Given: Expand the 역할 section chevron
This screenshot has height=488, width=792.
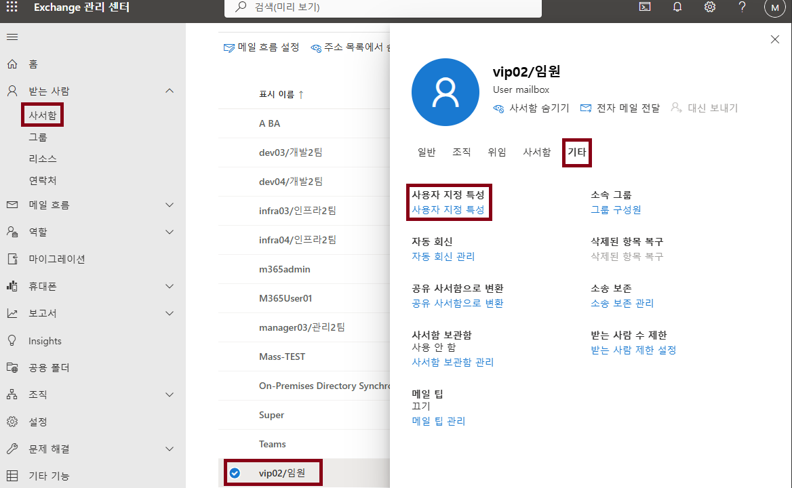Looking at the screenshot, I should (x=170, y=232).
